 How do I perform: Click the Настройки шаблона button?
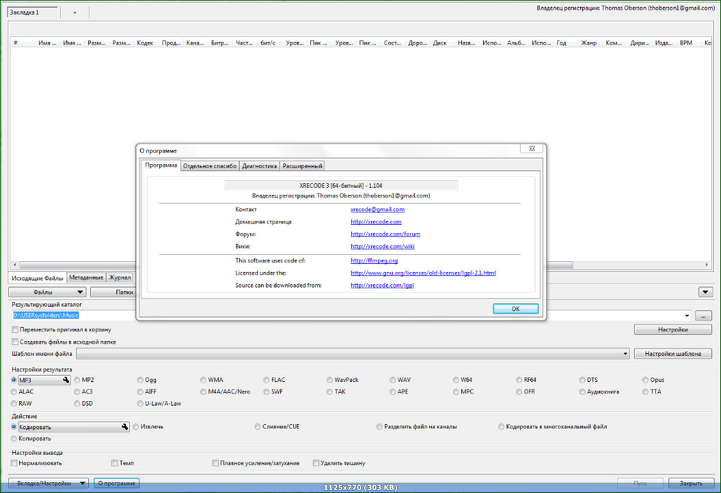(x=672, y=354)
